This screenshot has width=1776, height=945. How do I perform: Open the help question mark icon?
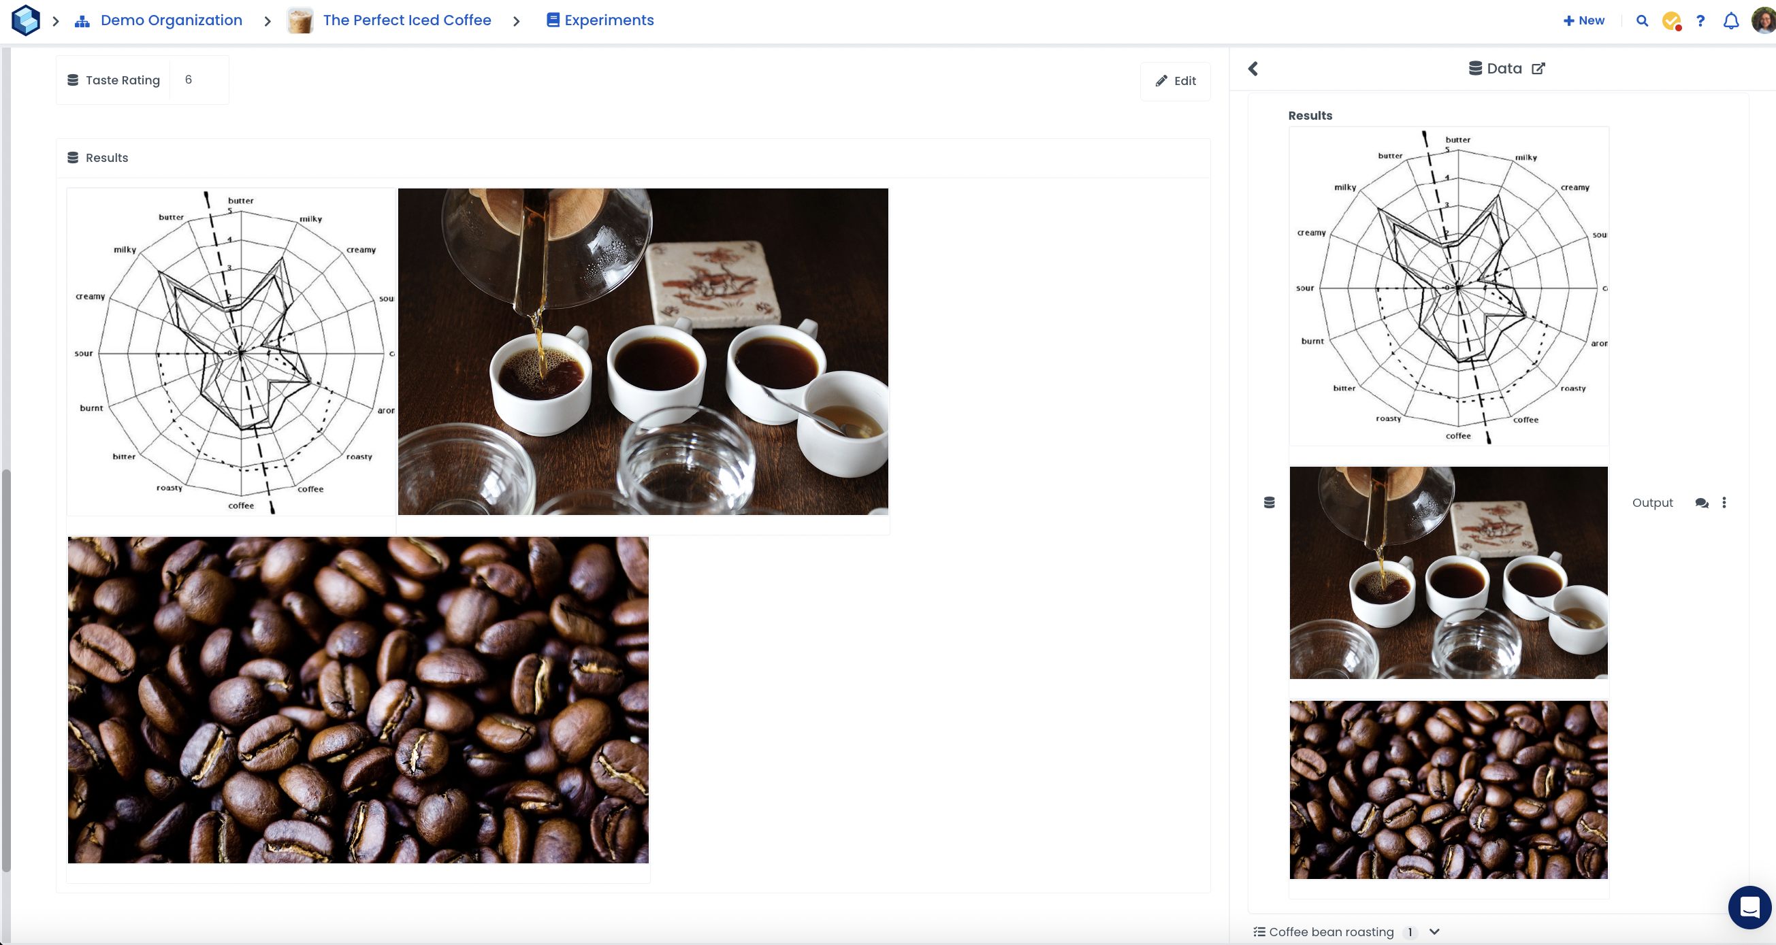(x=1700, y=20)
